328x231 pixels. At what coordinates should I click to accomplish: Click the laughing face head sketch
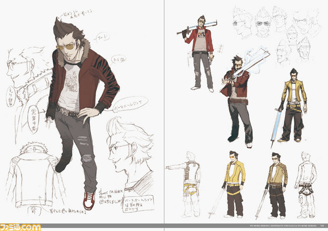[x=304, y=49]
